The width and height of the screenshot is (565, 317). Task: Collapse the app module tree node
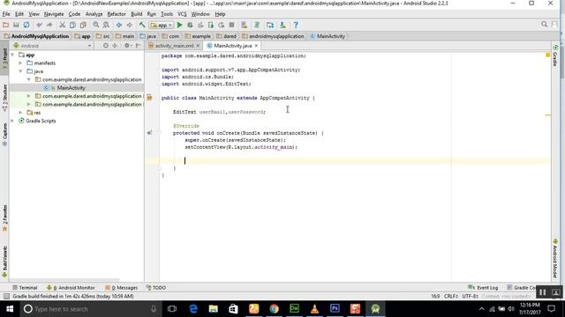[12, 55]
